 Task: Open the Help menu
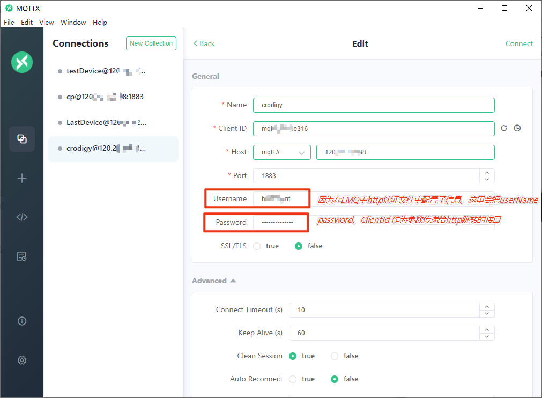(x=100, y=23)
